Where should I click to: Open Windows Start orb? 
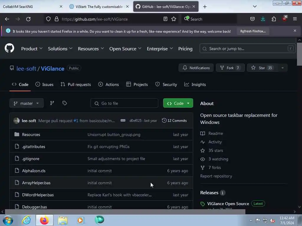[8, 220]
